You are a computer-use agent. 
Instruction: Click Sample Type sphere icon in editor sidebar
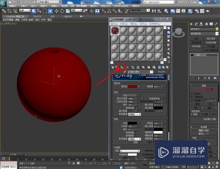tap(169, 28)
